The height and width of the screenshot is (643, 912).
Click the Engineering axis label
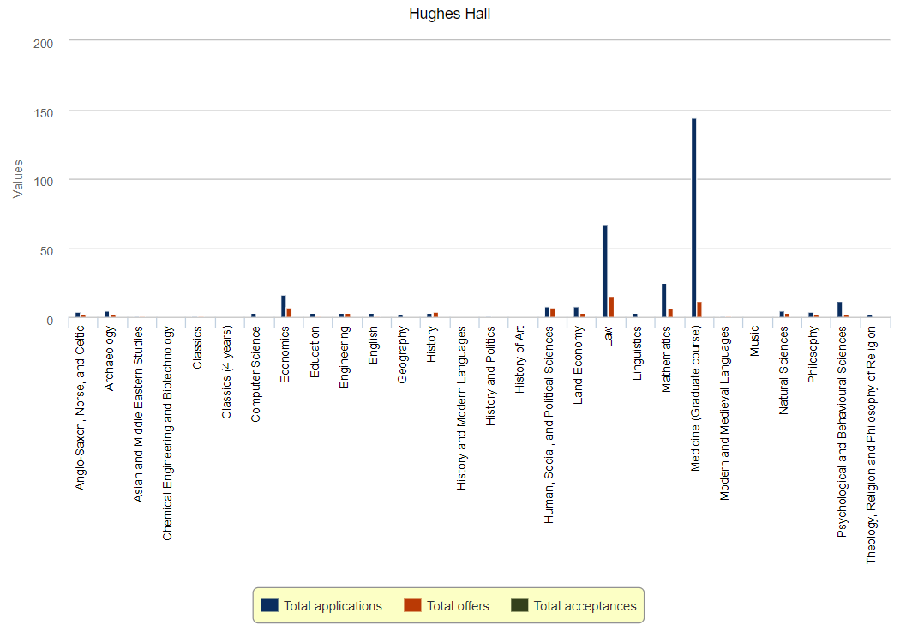pyautogui.click(x=344, y=357)
